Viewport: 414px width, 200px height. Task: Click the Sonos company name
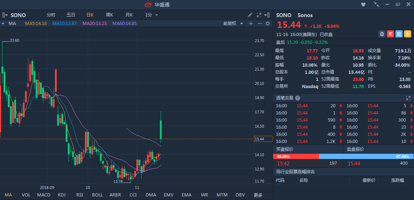(305, 15)
